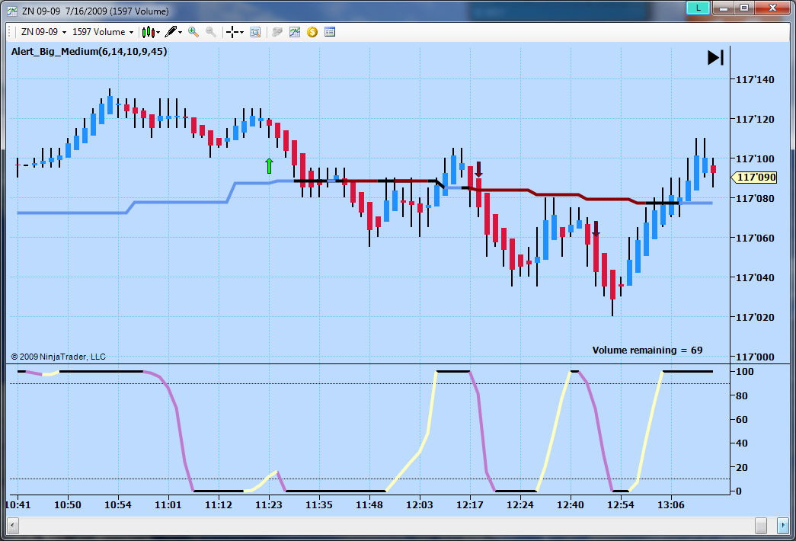Open the ZN 09-09 instrument dropdown
Screen dimensions: 796x541
[43, 32]
